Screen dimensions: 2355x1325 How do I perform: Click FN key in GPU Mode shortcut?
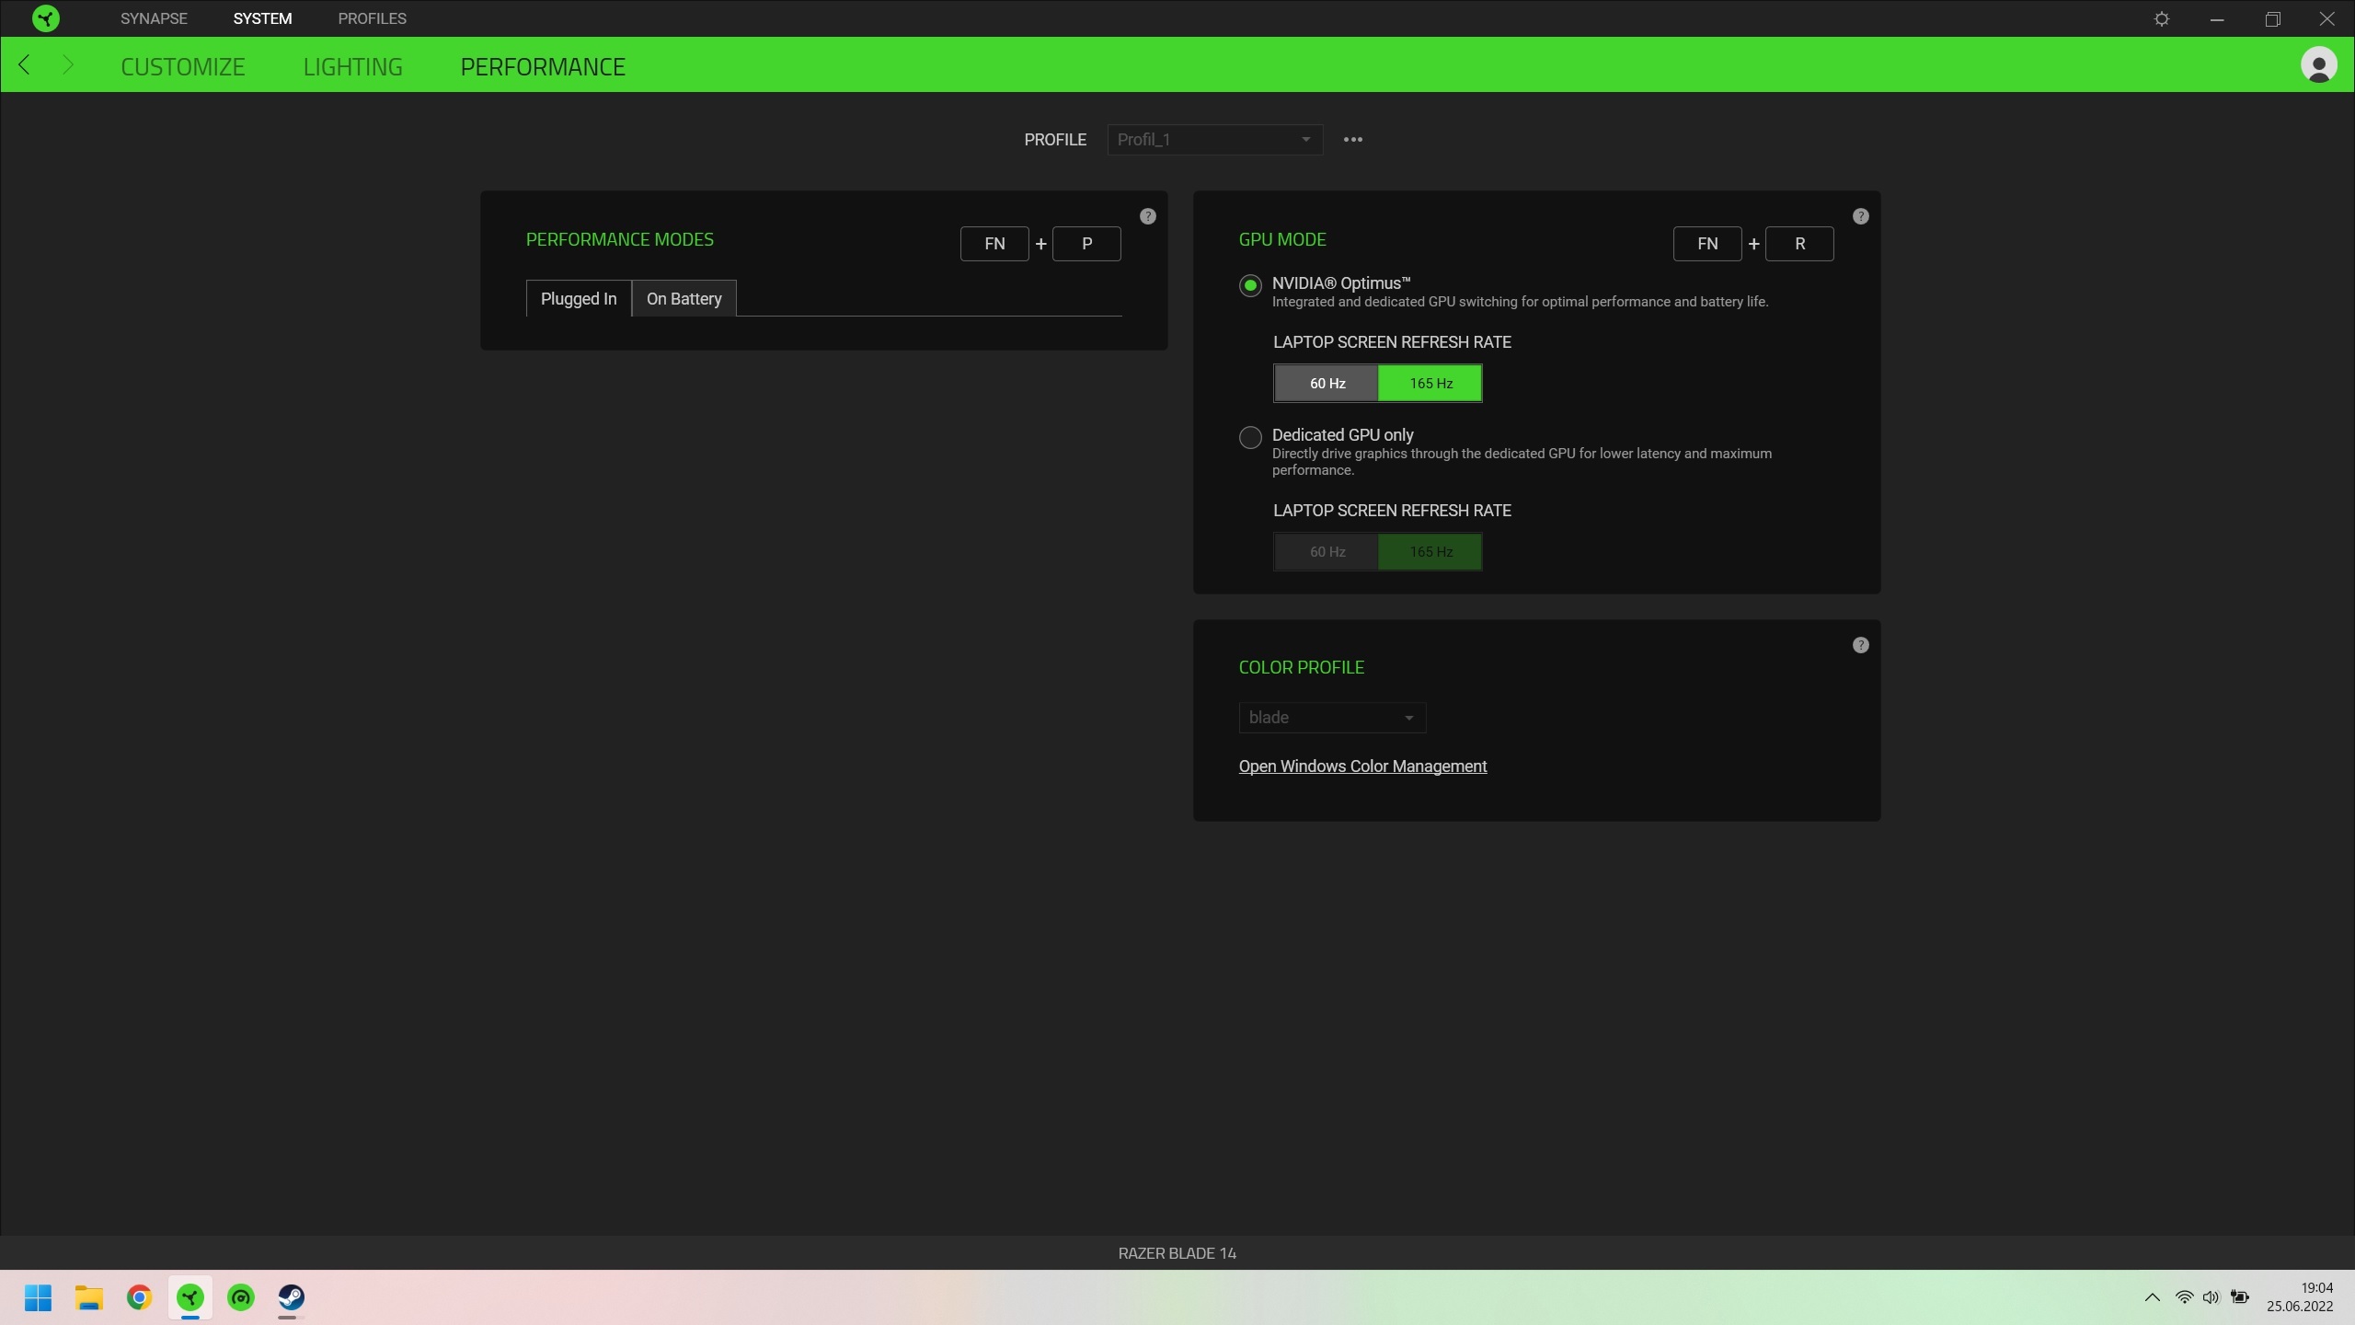point(1707,244)
